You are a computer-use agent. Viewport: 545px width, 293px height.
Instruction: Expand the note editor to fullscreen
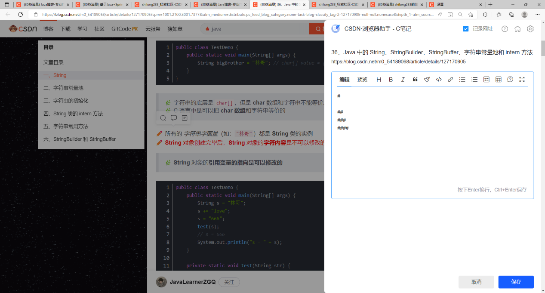coord(522,80)
